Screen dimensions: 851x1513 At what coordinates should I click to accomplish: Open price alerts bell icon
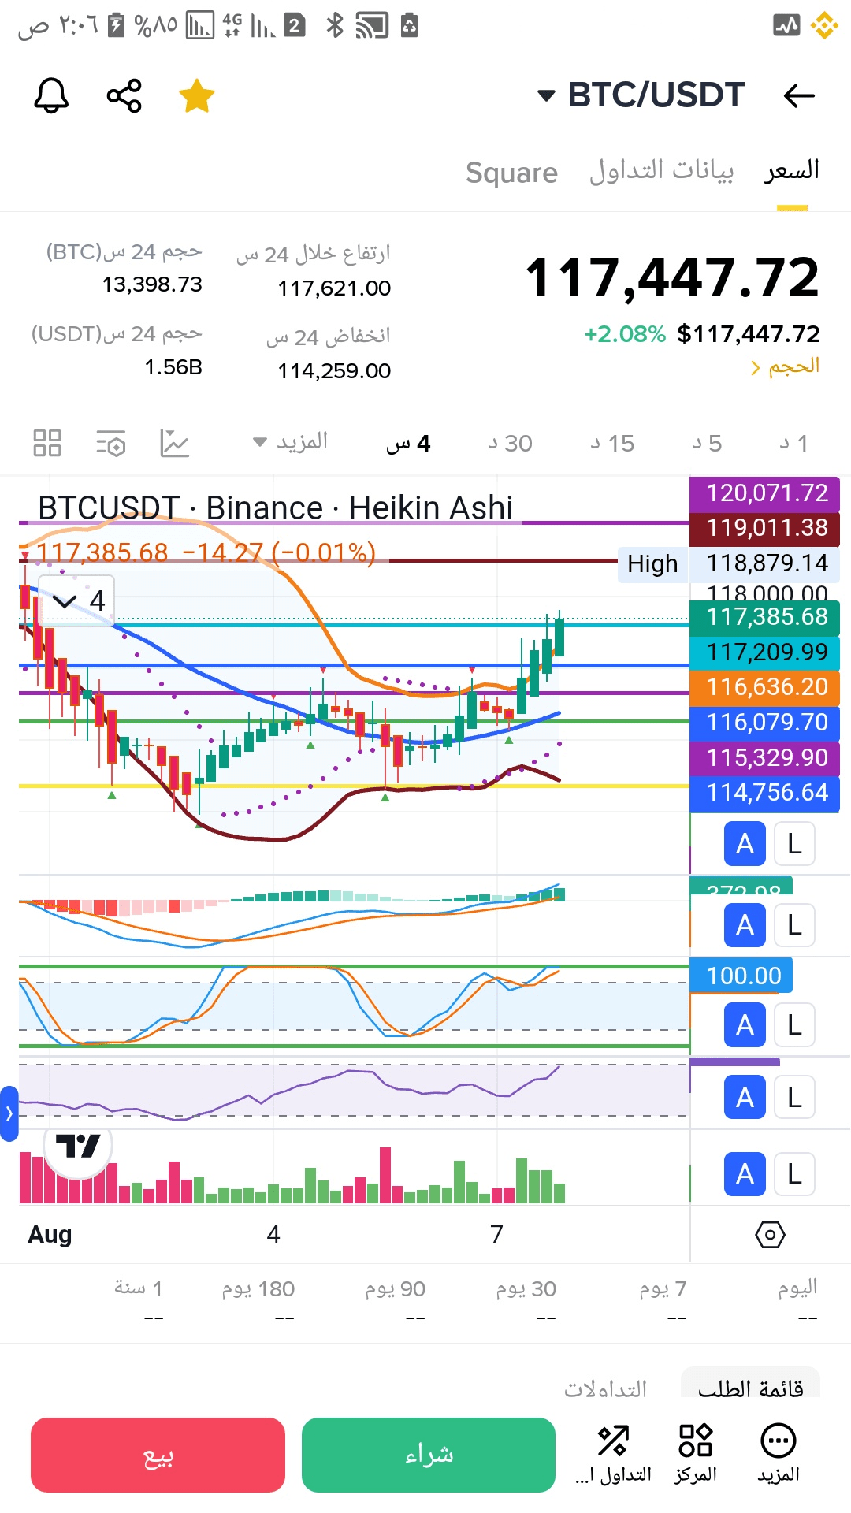(x=51, y=96)
